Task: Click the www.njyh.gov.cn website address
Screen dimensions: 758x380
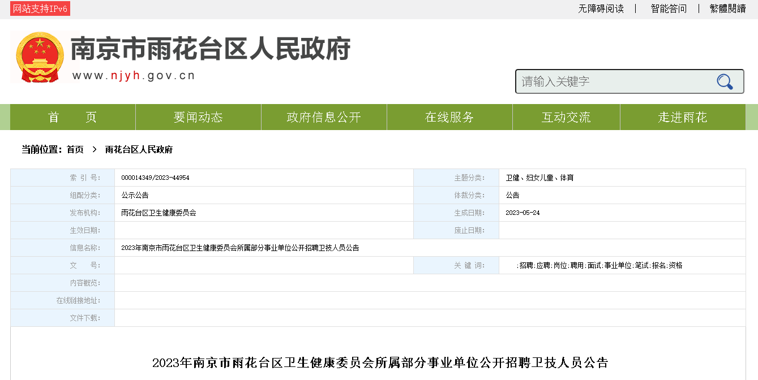Action: pos(134,76)
